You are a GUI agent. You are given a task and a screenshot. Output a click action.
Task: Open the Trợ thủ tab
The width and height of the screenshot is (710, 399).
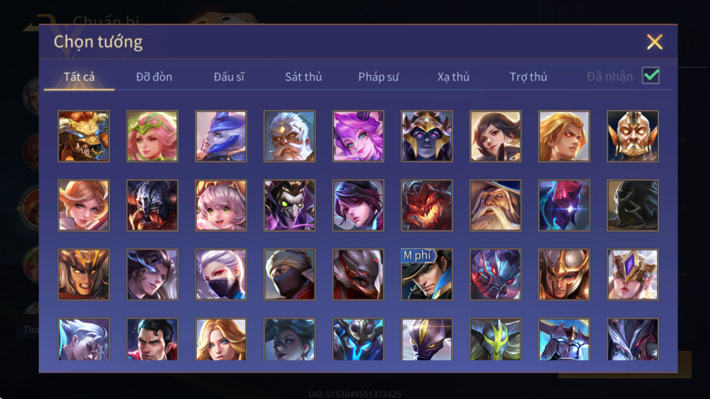[x=528, y=77]
